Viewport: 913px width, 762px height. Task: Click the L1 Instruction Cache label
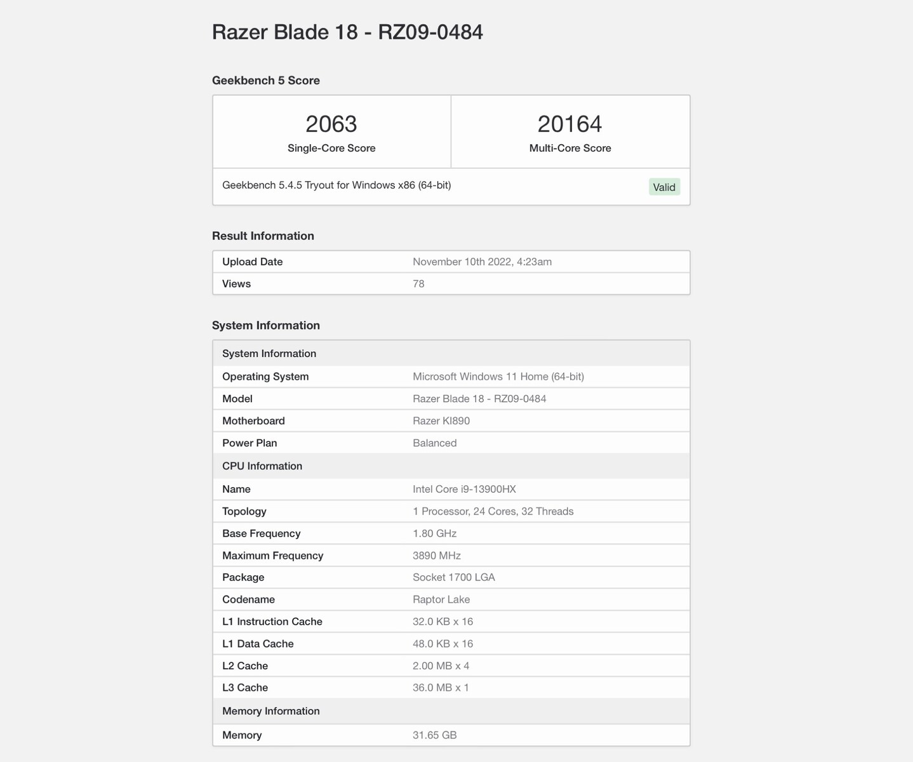(272, 622)
